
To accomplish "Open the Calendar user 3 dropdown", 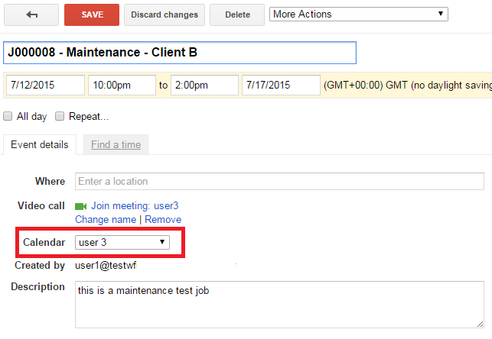I will (x=122, y=243).
